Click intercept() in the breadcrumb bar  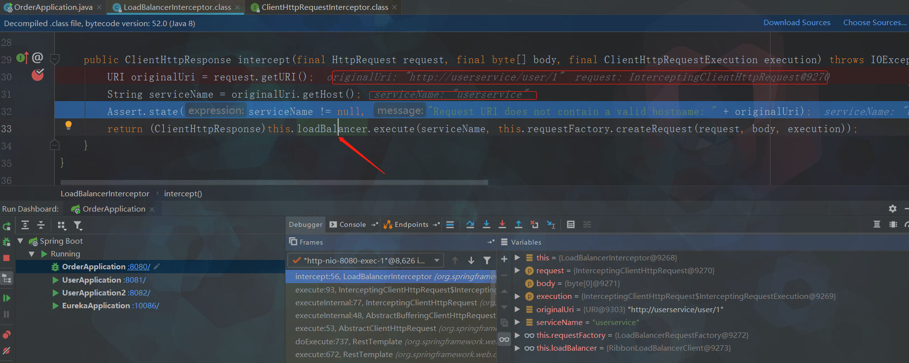(183, 193)
